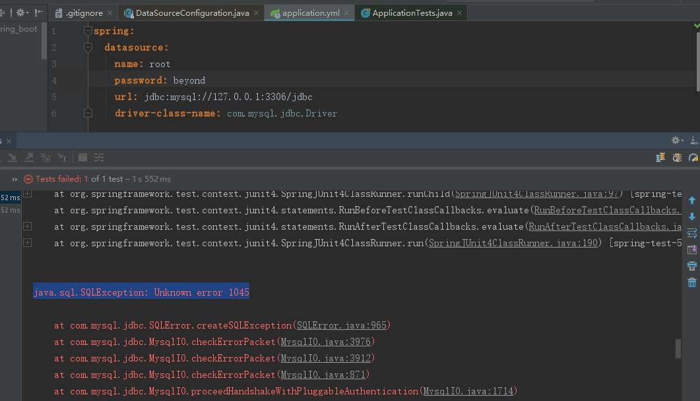
Task: Expand folded frames at RunAfterTestClassCallbacks line
Action: click(28, 227)
